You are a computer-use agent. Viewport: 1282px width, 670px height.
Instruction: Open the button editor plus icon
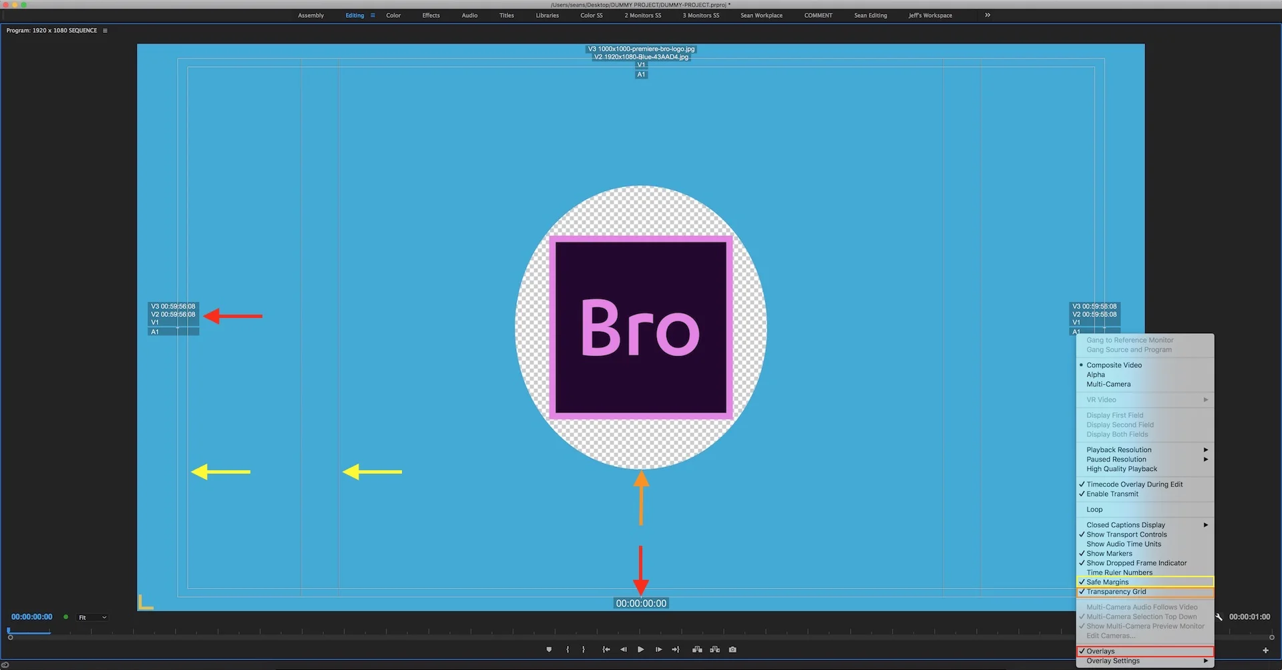(1265, 650)
